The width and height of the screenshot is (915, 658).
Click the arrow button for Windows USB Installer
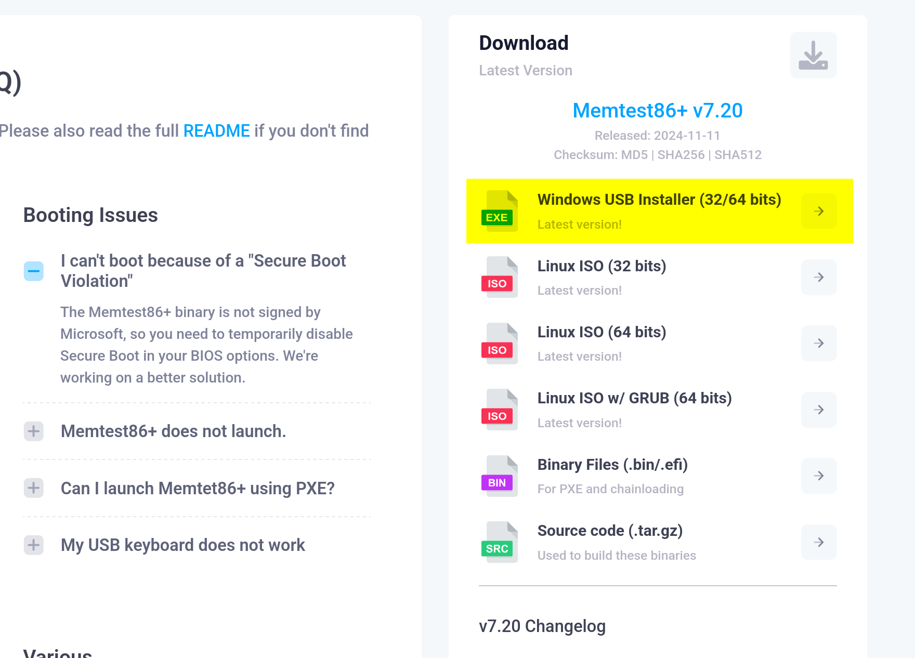[x=818, y=211]
